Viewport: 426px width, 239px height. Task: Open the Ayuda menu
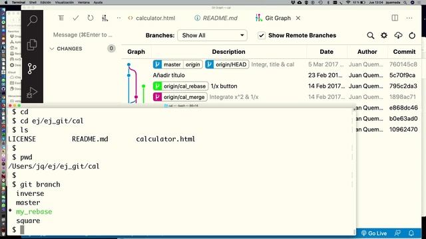tap(98, 3)
